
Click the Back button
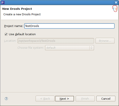pyautogui.click(x=45, y=99)
